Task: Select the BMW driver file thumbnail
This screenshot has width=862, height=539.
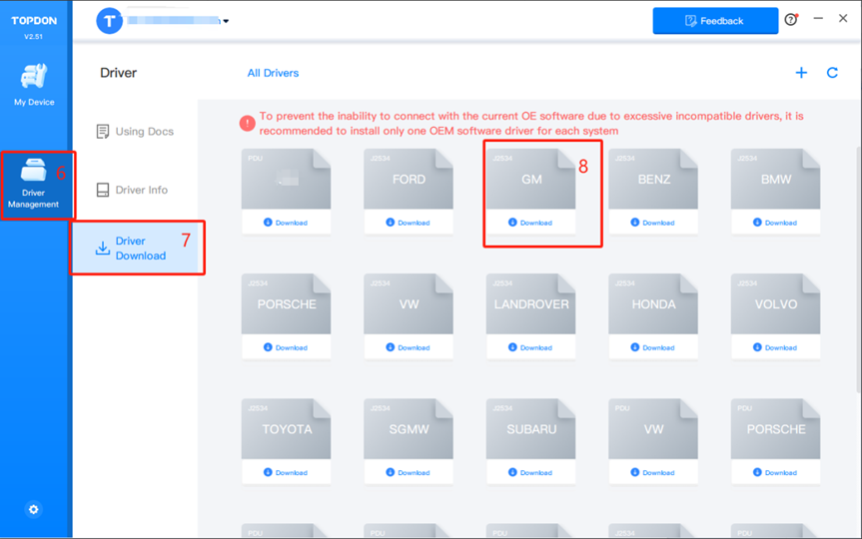Action: (x=775, y=179)
